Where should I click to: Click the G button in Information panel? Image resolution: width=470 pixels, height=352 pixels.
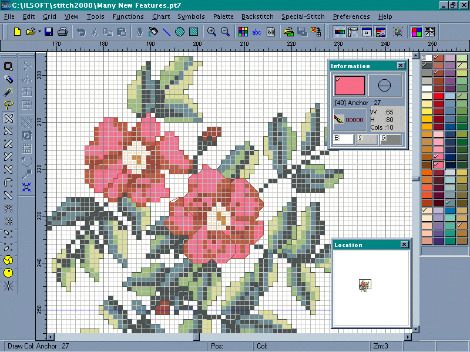(x=391, y=139)
